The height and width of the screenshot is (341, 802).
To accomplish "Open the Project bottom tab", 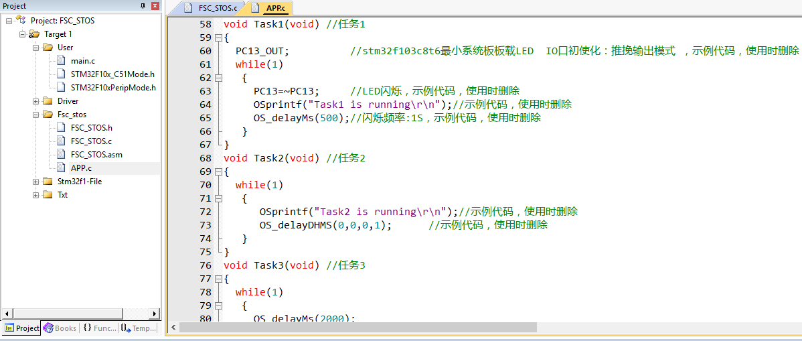I will click(x=21, y=328).
